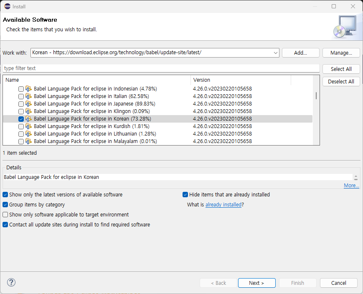Click the Eclipse logo in title bar

click(7, 6)
